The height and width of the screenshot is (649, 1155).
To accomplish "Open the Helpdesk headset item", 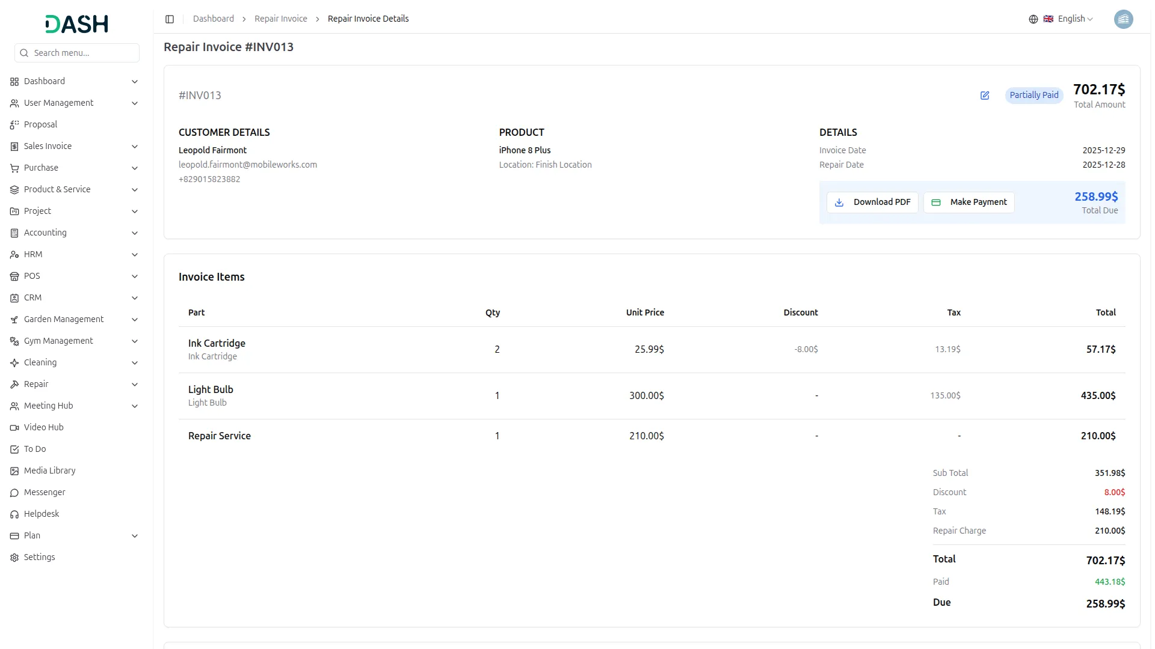I will tap(41, 514).
